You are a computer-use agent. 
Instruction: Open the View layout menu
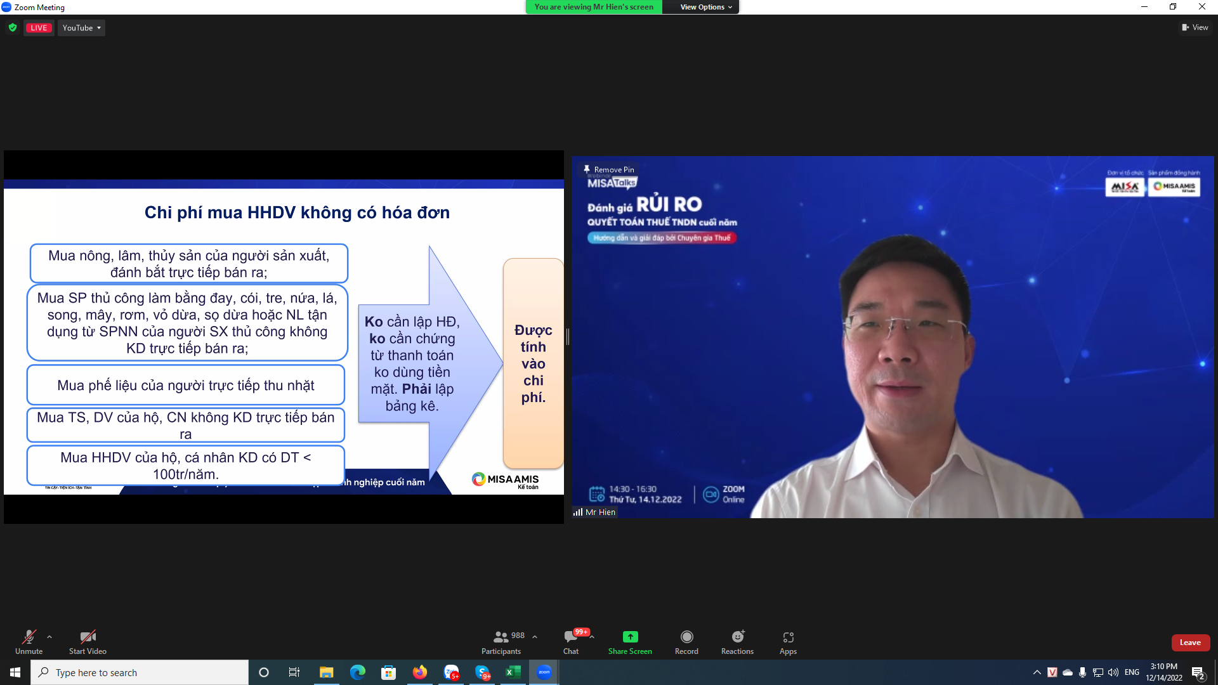(1195, 27)
